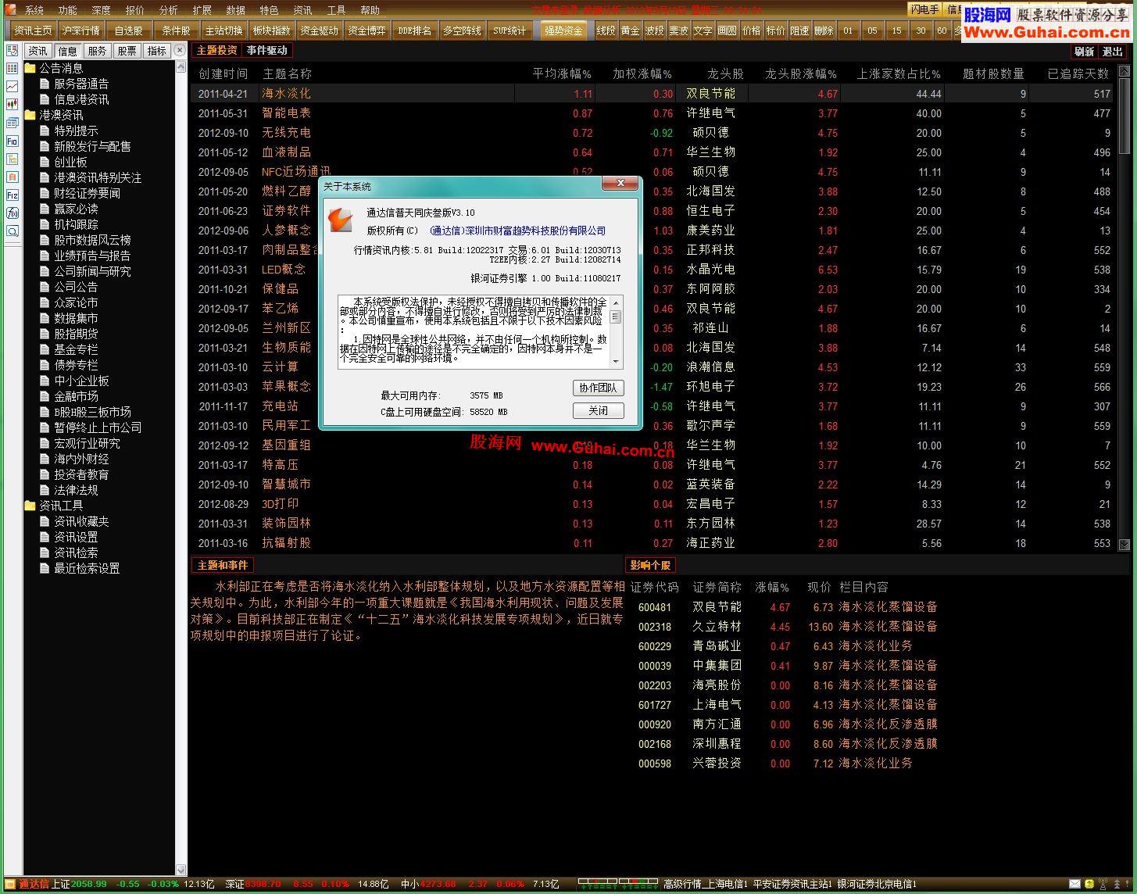Click the DDE排名 toolbar button
Image resolution: width=1137 pixels, height=894 pixels.
point(415,30)
